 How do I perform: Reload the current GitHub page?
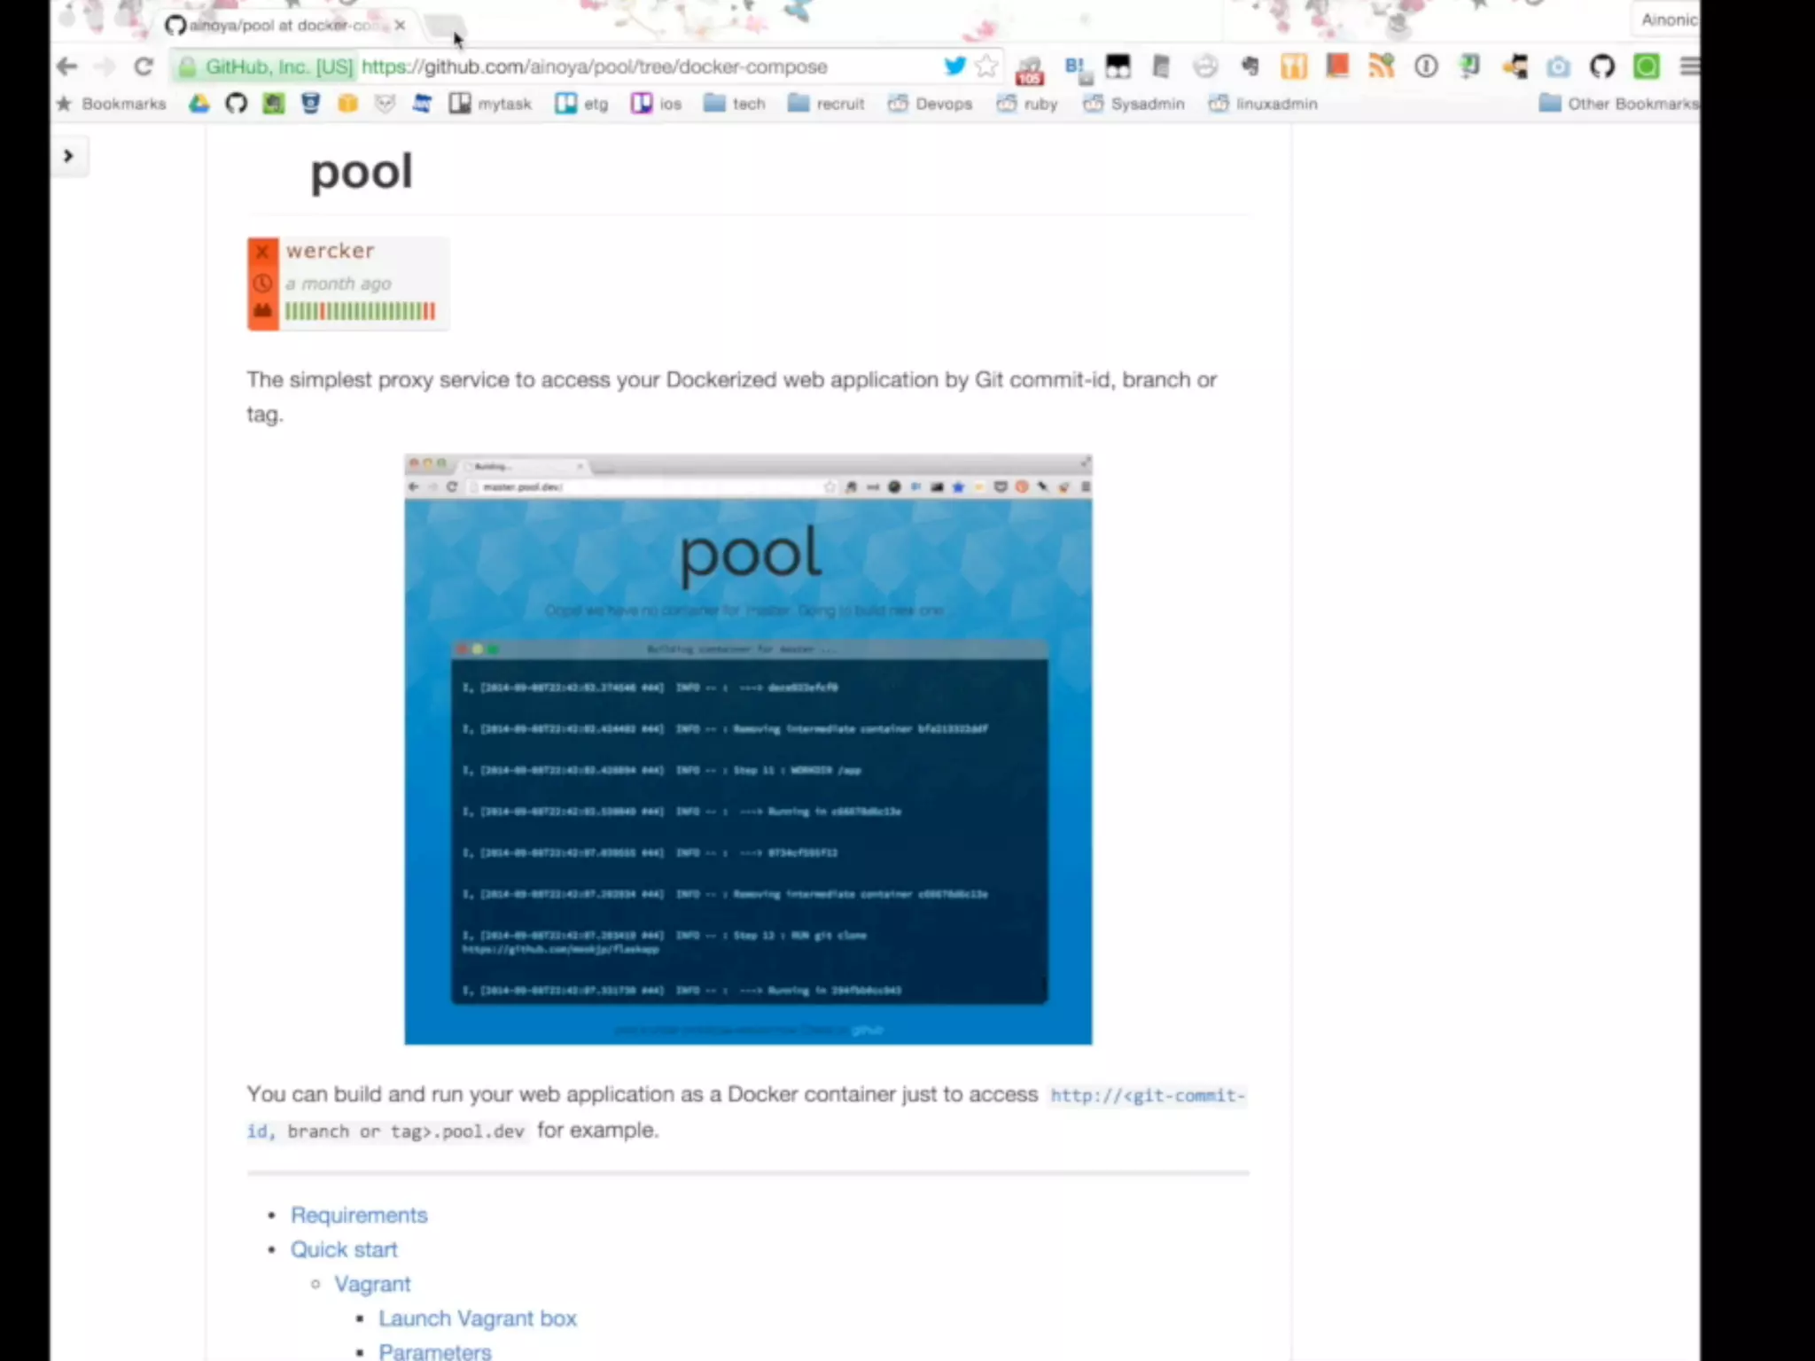click(x=143, y=66)
